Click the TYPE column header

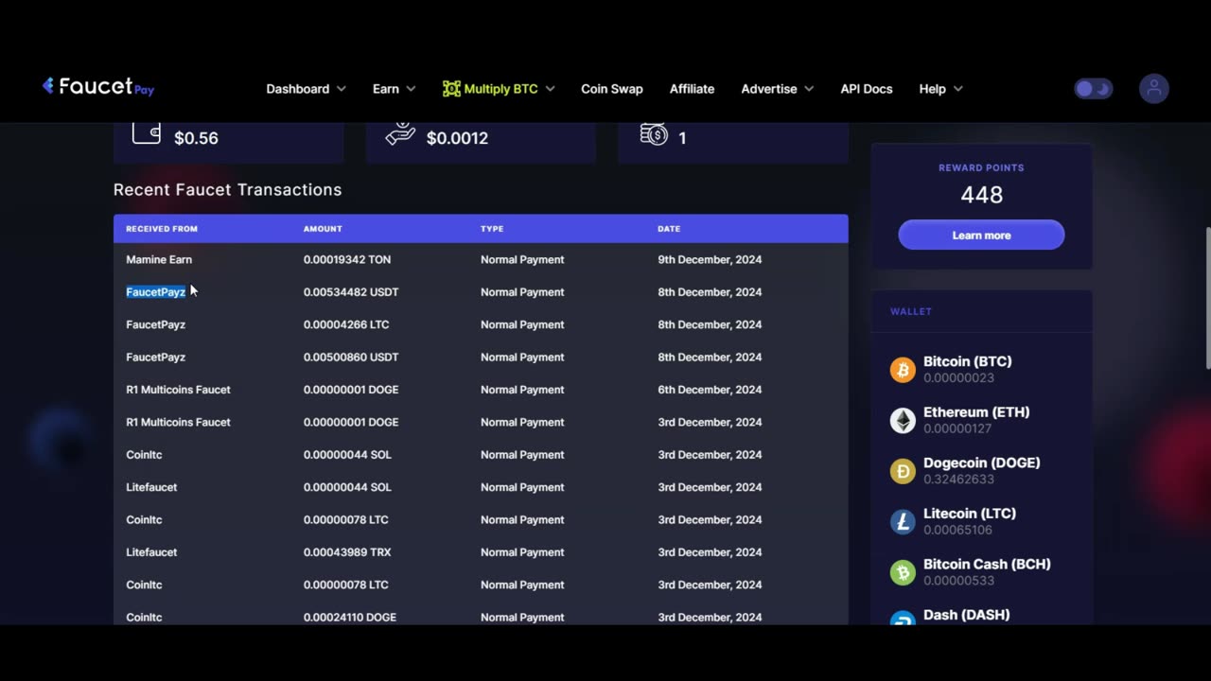492,229
